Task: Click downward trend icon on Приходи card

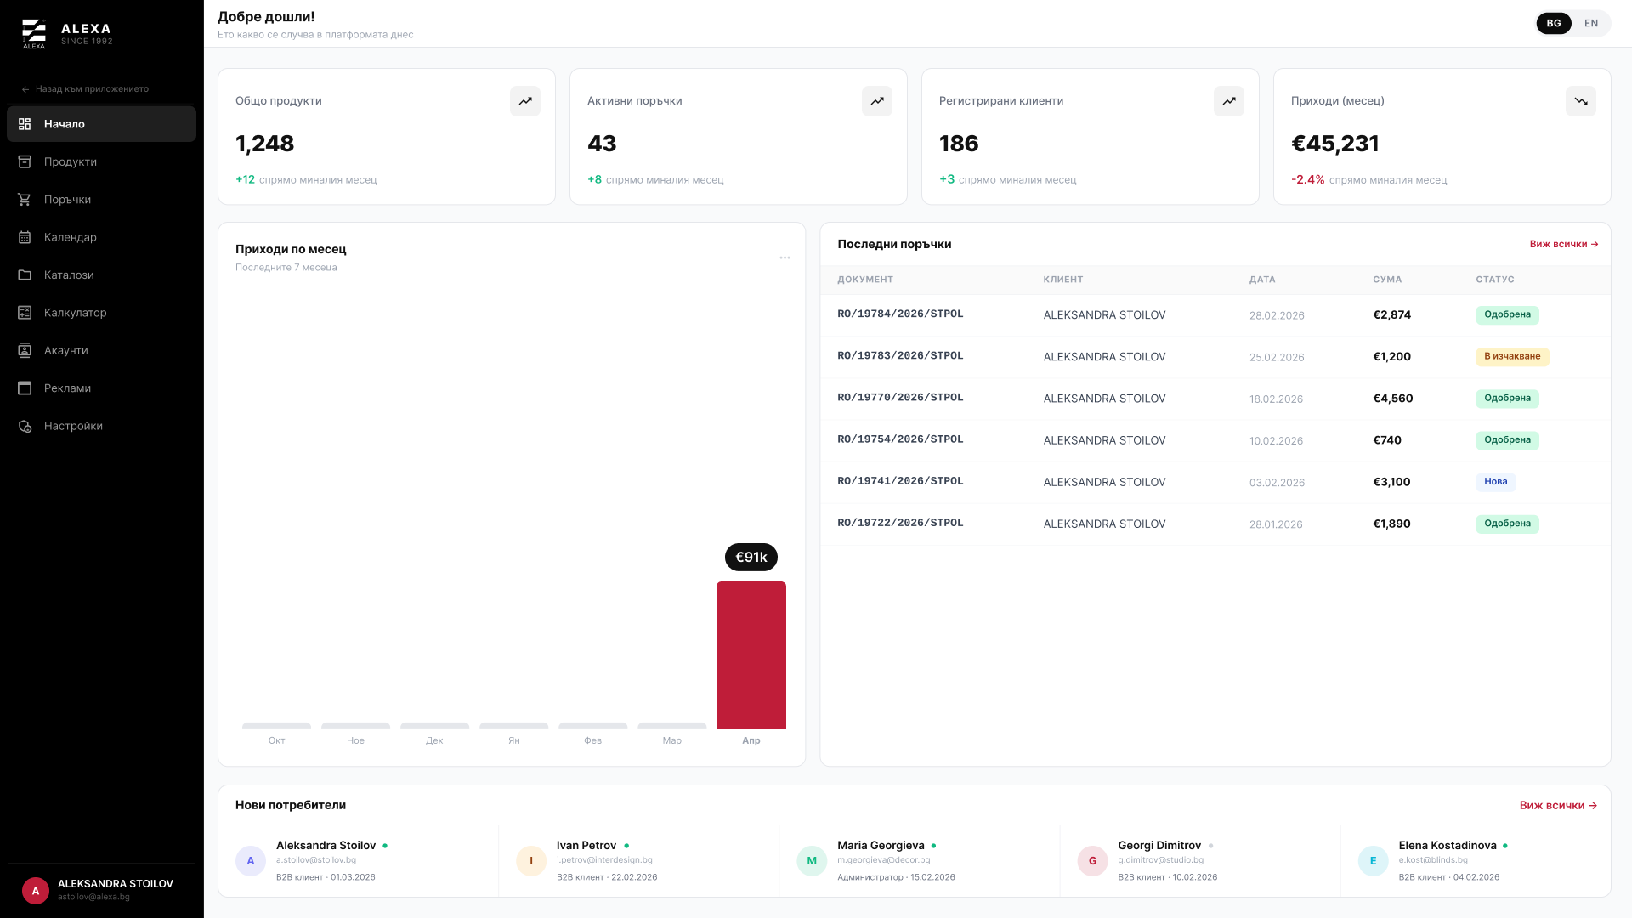Action: pos(1581,101)
